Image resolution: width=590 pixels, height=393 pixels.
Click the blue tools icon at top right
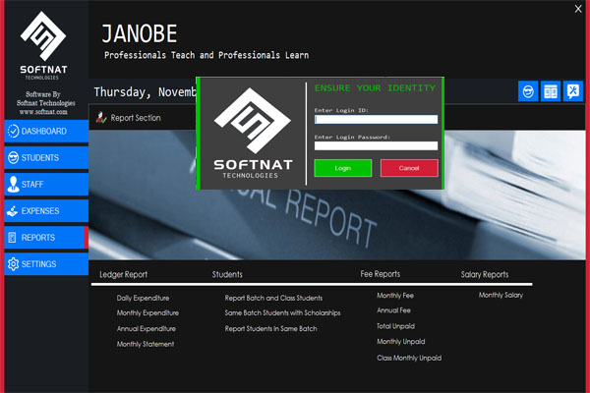coord(573,91)
